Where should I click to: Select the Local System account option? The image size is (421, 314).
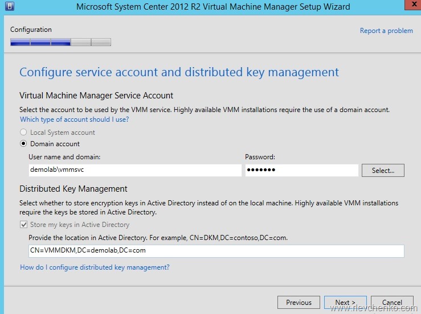click(24, 133)
